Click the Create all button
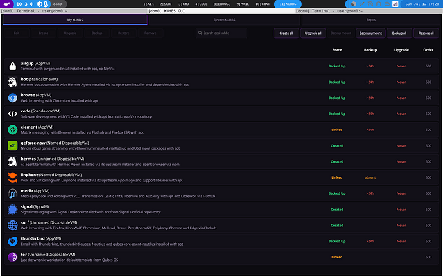Viewport: 443px width, 277px height. click(x=286, y=33)
